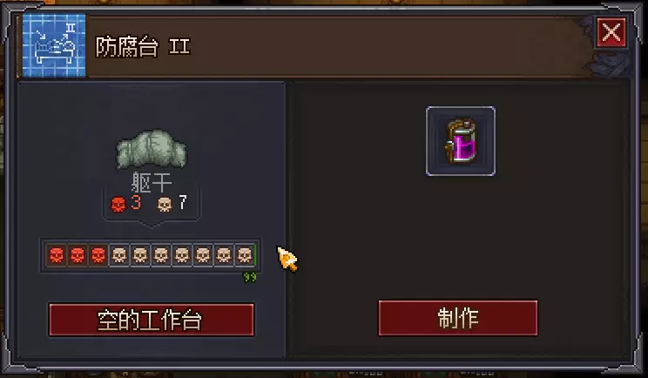Select the third white skull in the bar
Viewport: 648px width, 378px height.
tap(161, 255)
